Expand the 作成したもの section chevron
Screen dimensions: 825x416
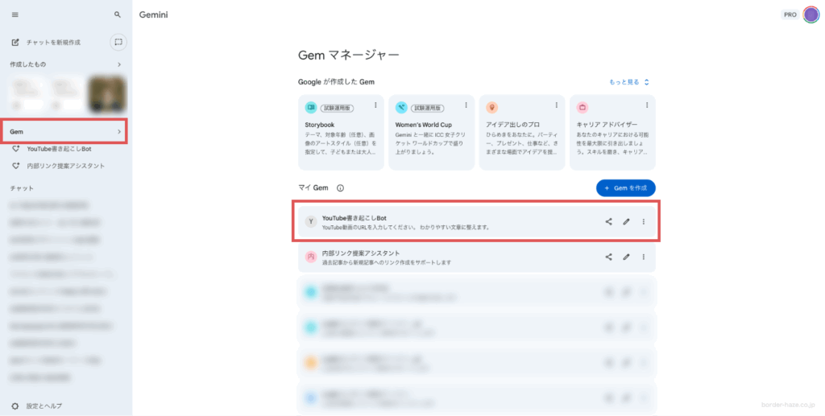119,64
